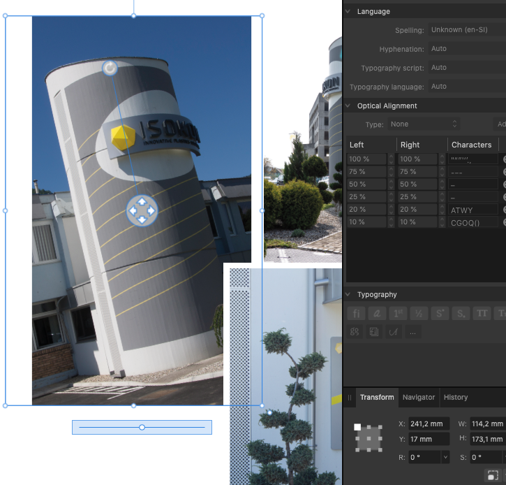Image resolution: width=506 pixels, height=485 pixels.
Task: Open the Typography language dropdown
Action: pos(467,86)
